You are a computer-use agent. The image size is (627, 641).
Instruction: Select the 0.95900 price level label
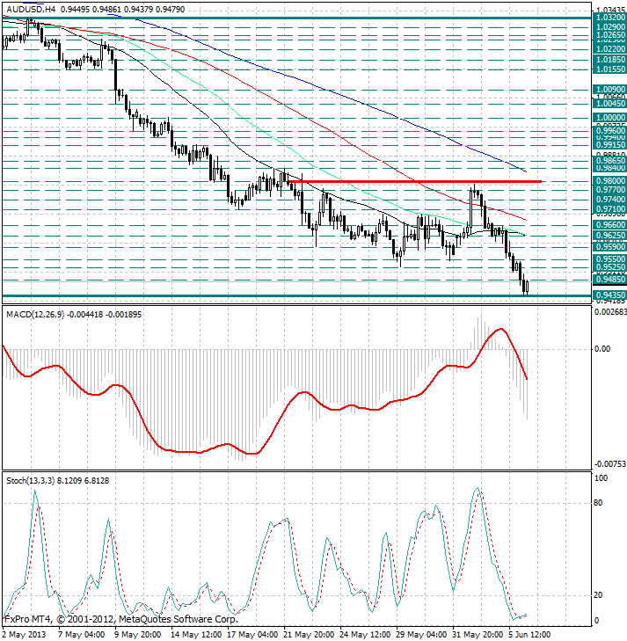pos(609,246)
